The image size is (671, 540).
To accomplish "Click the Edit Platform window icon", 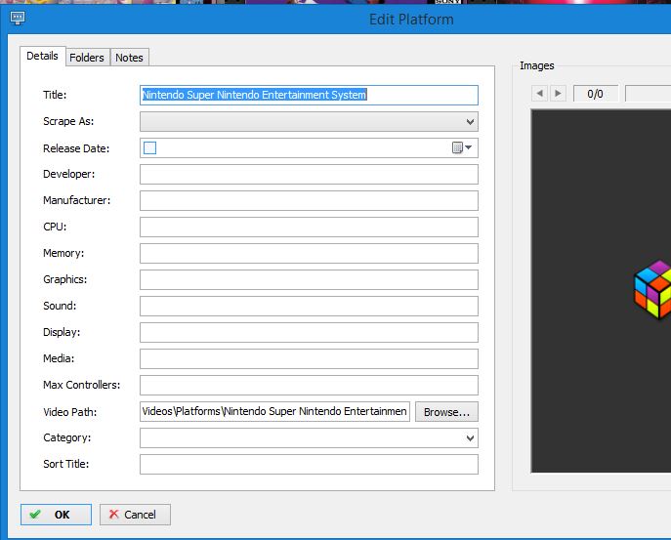I will (x=18, y=18).
